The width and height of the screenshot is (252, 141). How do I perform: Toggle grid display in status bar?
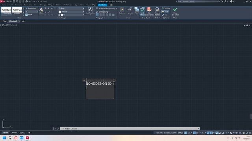coord(185,133)
